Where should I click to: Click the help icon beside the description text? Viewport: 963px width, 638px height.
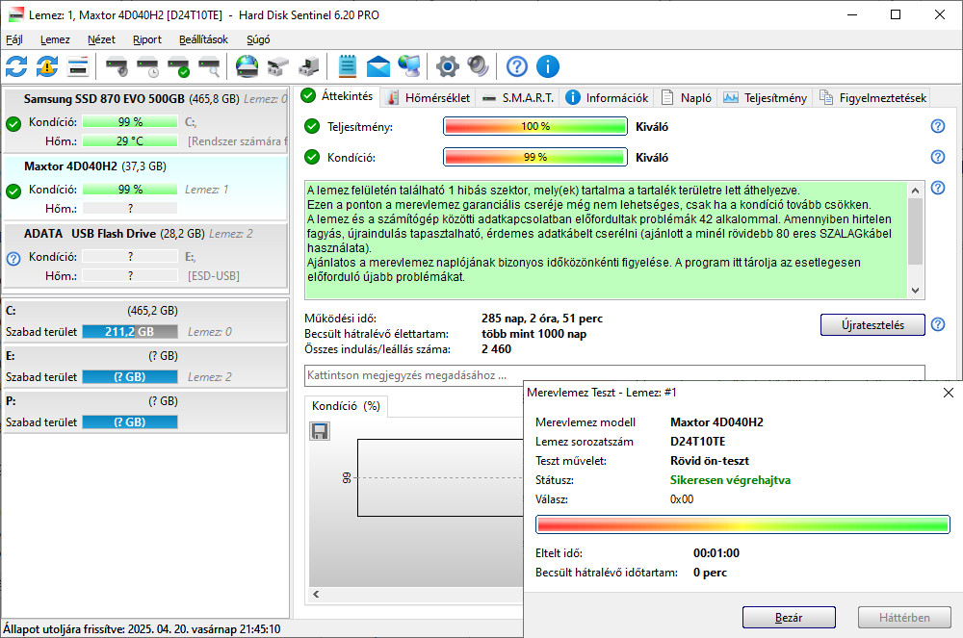tap(938, 188)
